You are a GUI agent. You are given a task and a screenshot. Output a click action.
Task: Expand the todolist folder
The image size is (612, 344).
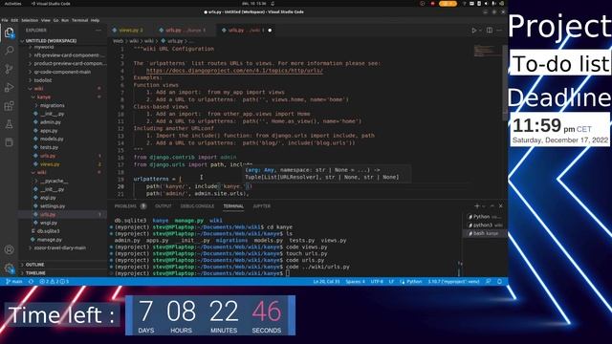coord(62,80)
